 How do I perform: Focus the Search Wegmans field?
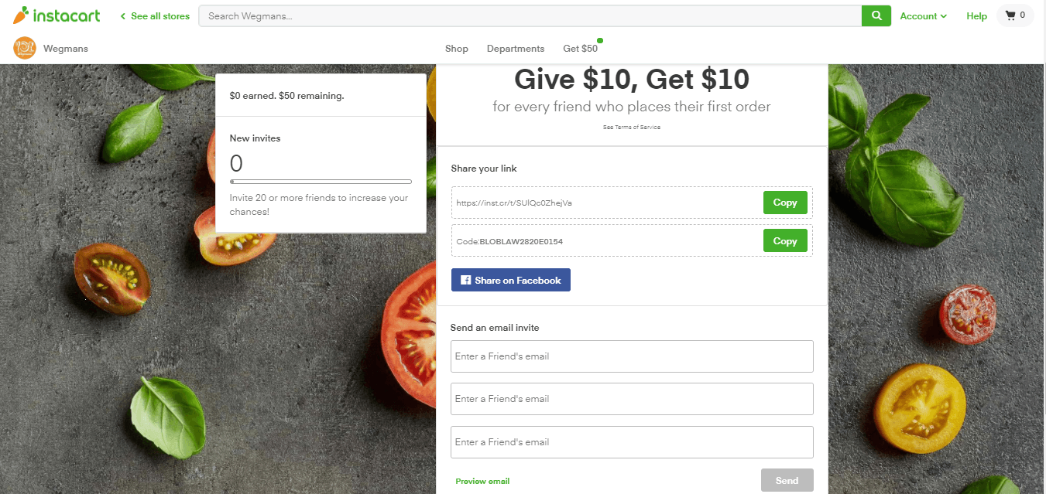coord(530,15)
